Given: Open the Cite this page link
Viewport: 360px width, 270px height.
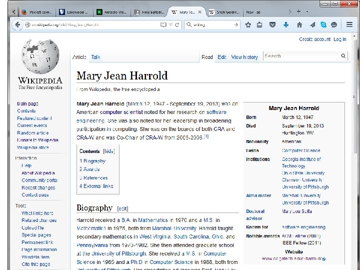Looking at the screenshot, I should tap(36, 264).
